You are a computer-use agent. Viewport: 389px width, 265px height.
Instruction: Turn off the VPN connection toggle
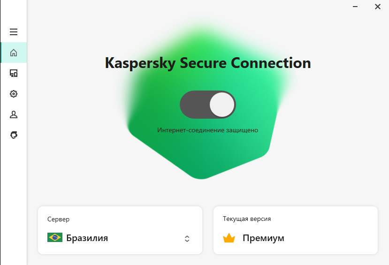208,105
